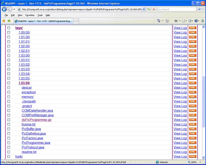
Task: Click the Internet zone globe icon in the status bar
Action: click(157, 162)
